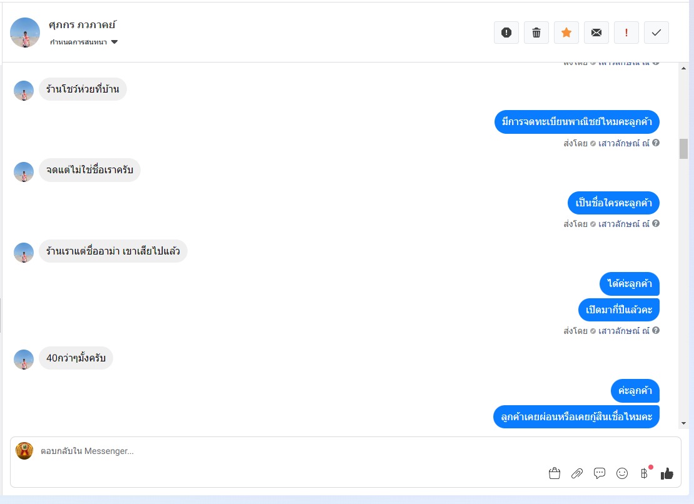Screen dimensions: 694x504
Task: Open ศุภกร ภวภาคย์ profile picture in header
Action: click(x=25, y=33)
